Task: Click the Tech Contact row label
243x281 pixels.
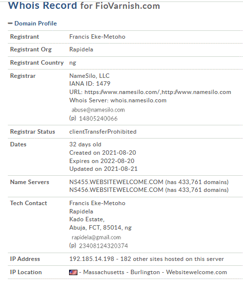Action: (x=28, y=203)
